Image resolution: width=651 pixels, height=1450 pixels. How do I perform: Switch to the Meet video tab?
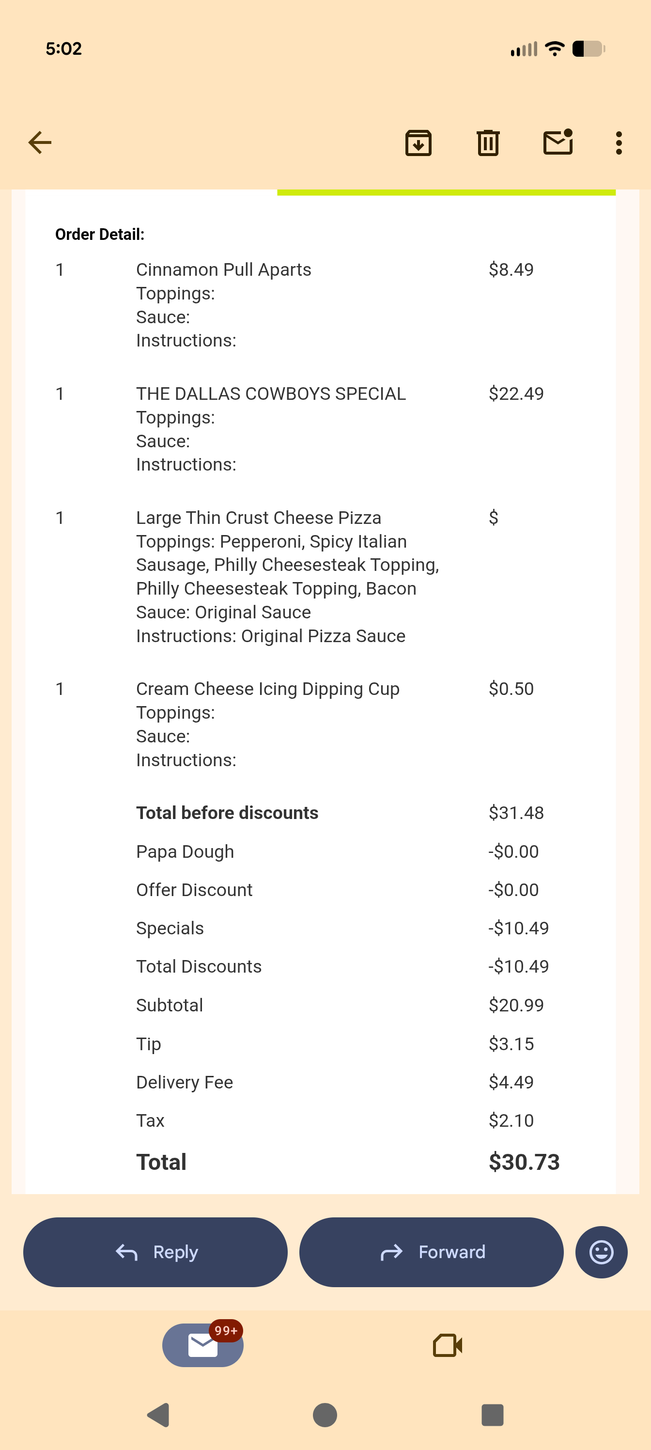click(x=447, y=1345)
